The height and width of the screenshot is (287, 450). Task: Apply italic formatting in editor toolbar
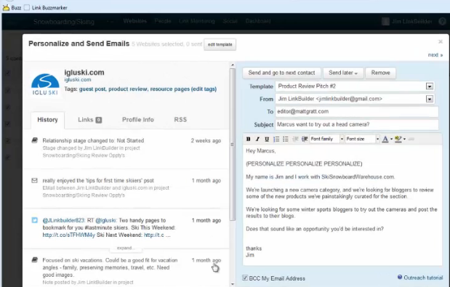(257, 139)
